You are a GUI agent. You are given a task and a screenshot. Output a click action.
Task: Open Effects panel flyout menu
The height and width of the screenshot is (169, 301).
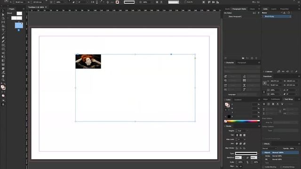(299, 144)
